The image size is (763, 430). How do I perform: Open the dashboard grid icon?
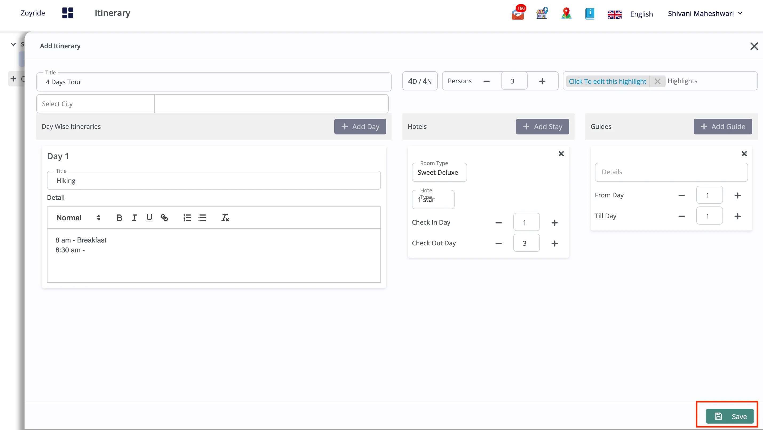[x=67, y=13]
